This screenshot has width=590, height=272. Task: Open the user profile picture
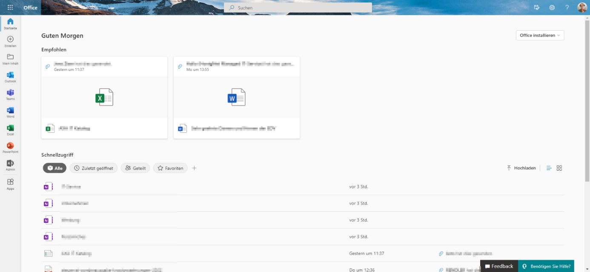tap(582, 8)
